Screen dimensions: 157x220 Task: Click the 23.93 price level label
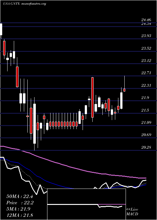pos(146,36)
